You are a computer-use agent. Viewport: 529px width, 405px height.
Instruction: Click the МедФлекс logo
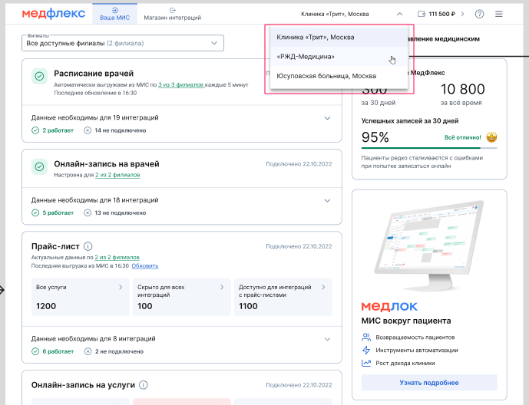coord(54,14)
